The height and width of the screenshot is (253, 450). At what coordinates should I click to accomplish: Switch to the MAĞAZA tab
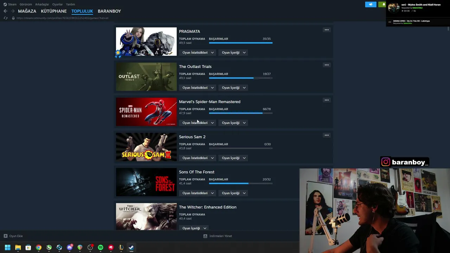click(27, 11)
